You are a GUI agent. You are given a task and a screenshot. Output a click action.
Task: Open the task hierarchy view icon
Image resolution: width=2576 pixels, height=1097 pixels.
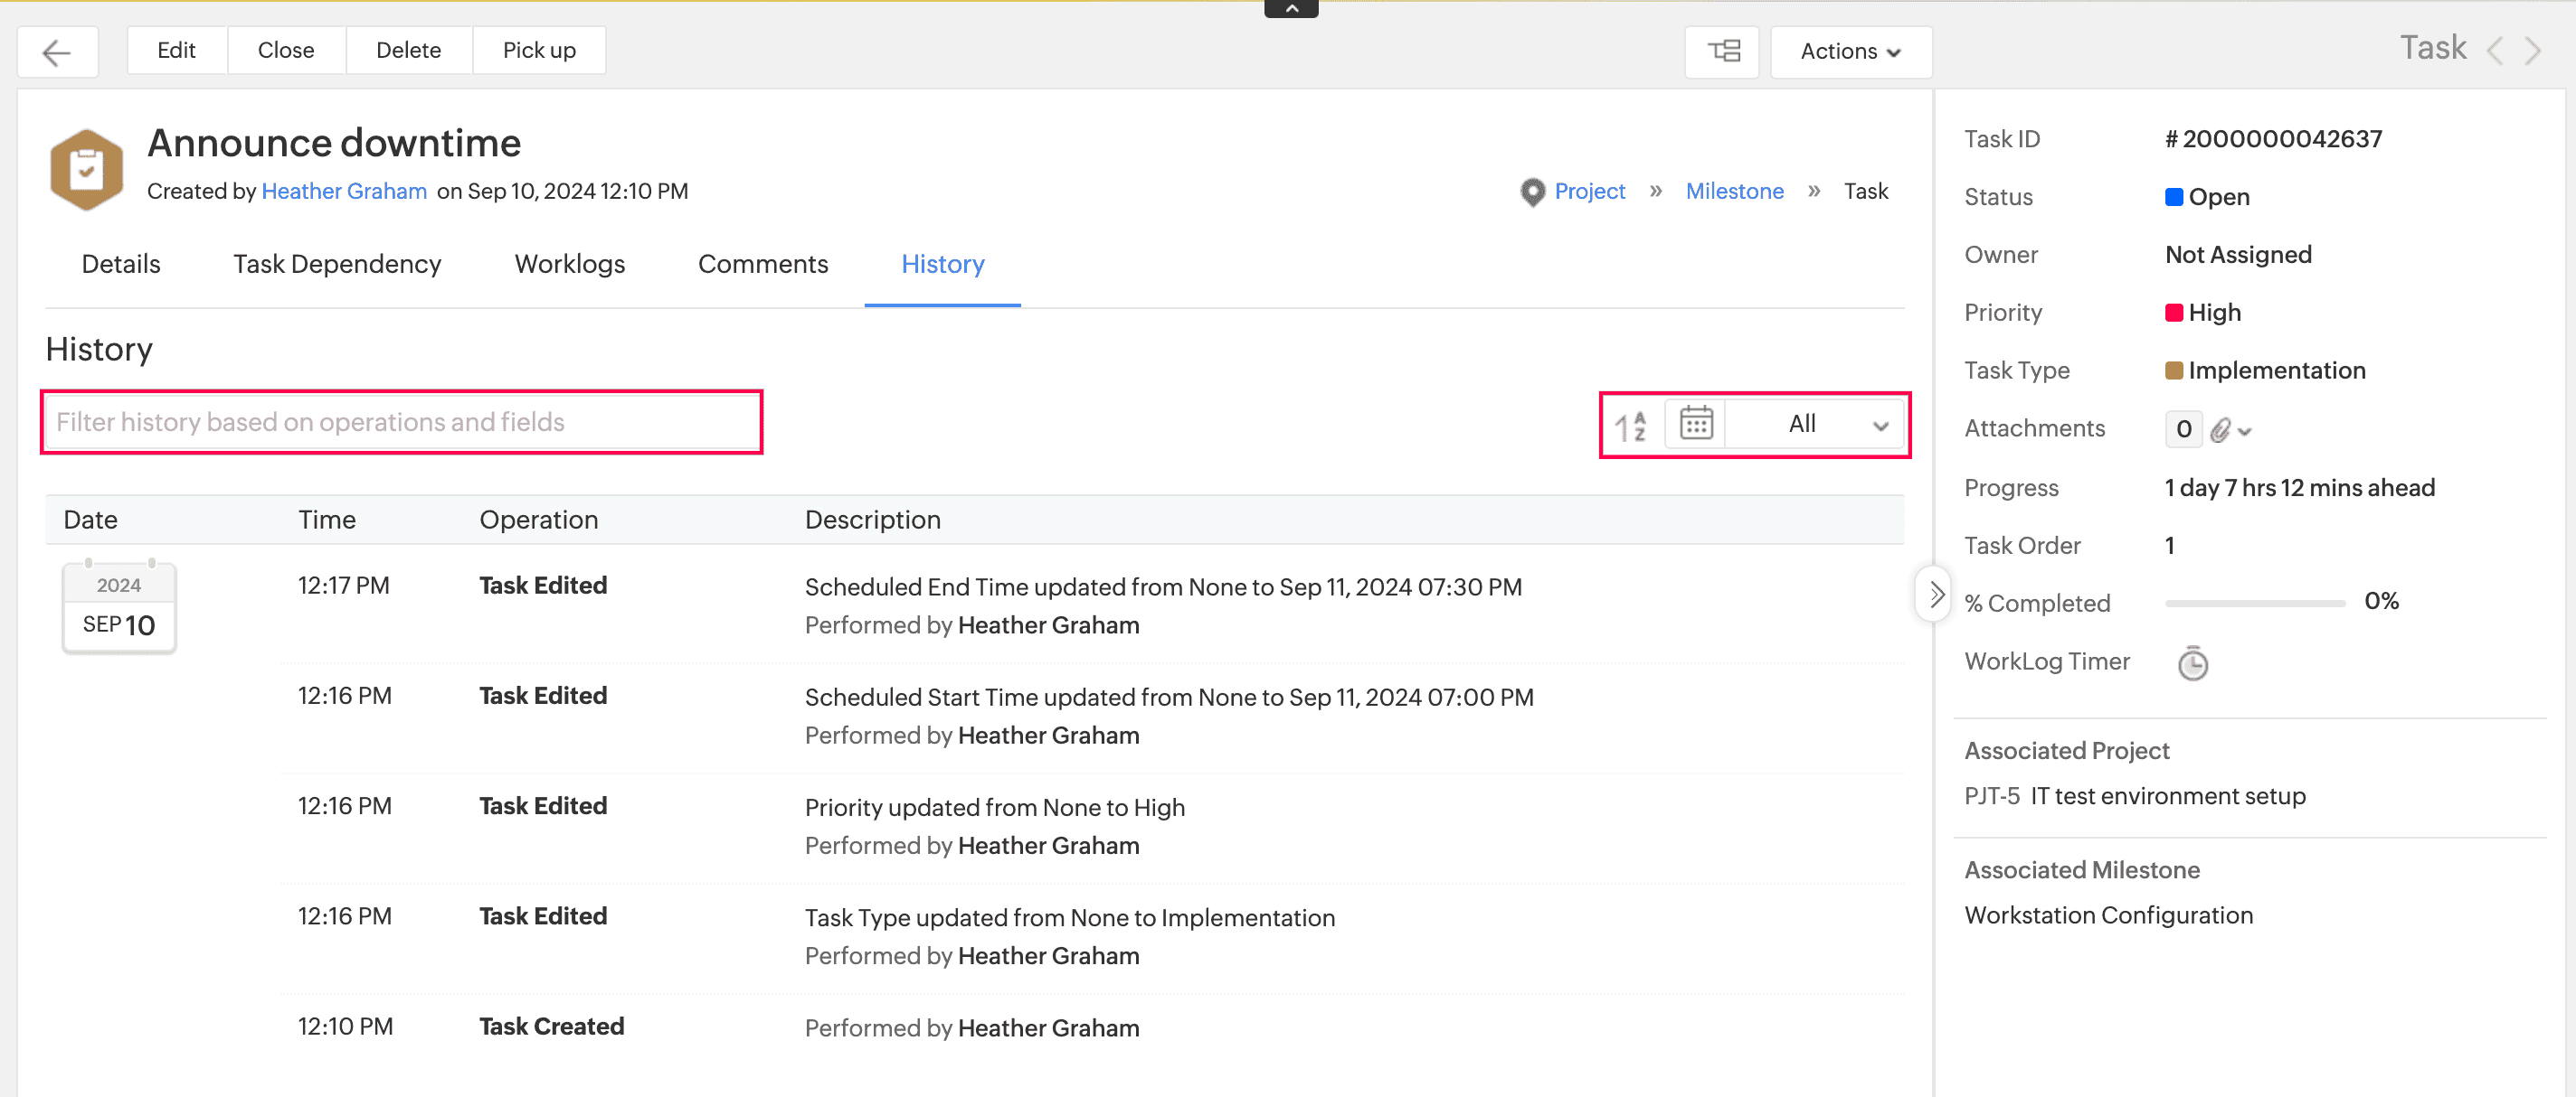(1722, 52)
